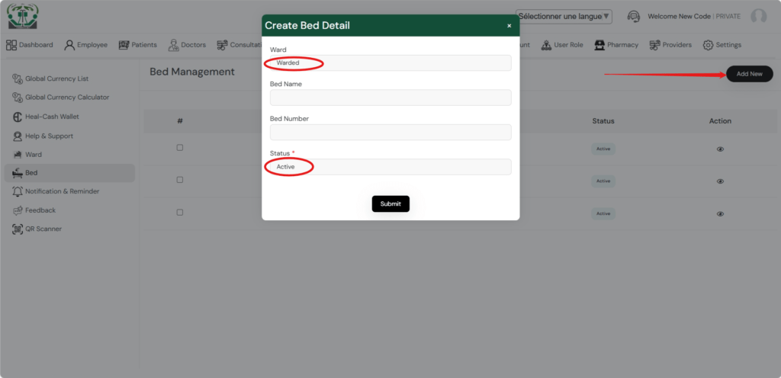
Task: Tick the first row checkbox
Action: (x=180, y=148)
